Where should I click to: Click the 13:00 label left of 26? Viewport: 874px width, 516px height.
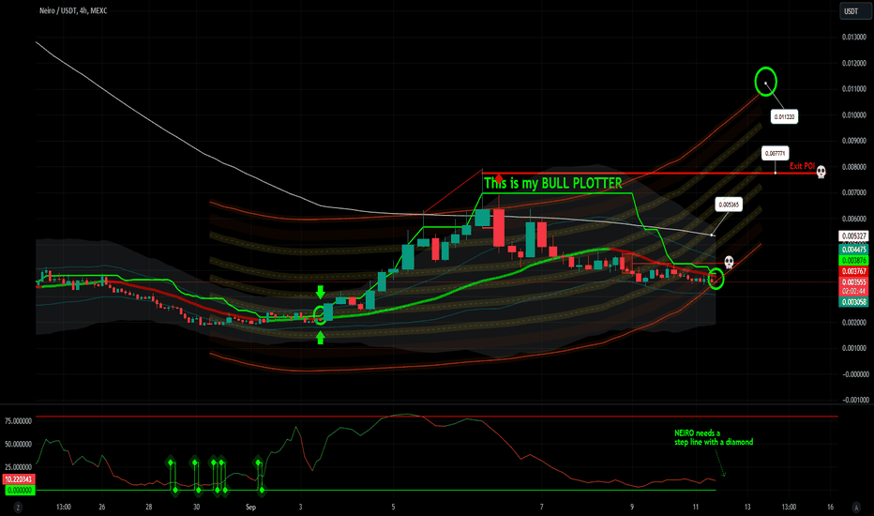pyautogui.click(x=64, y=507)
